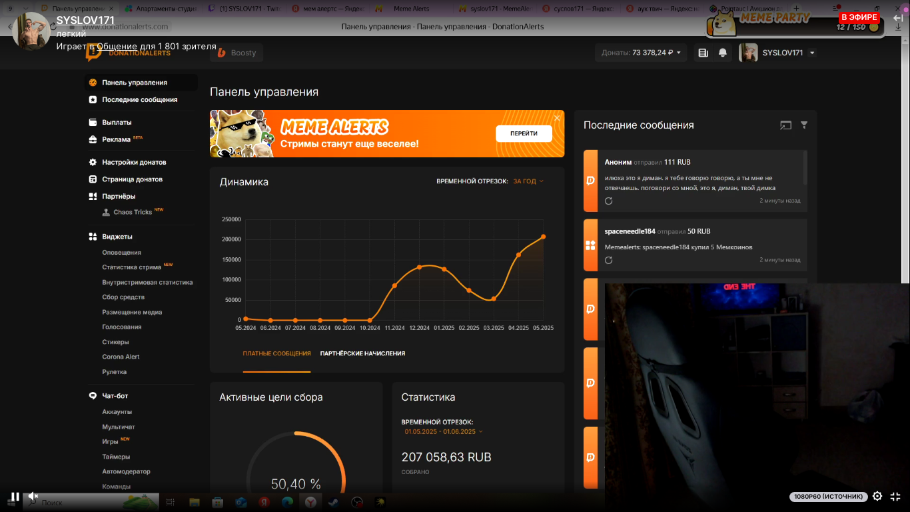Open the Сбор средств widget item
Image resolution: width=910 pixels, height=512 pixels.
point(123,297)
